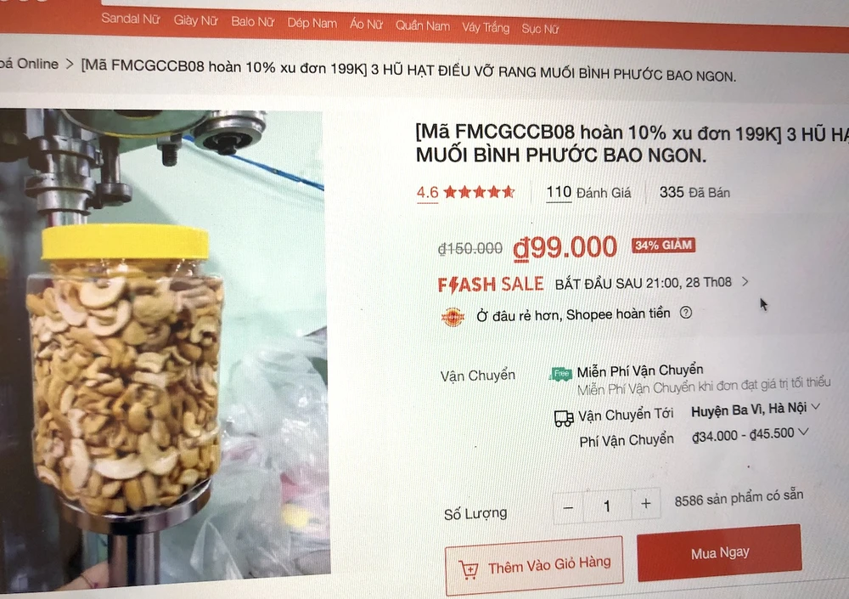The height and width of the screenshot is (599, 849).
Task: Click the Mua Ngay button
Action: [x=720, y=553]
